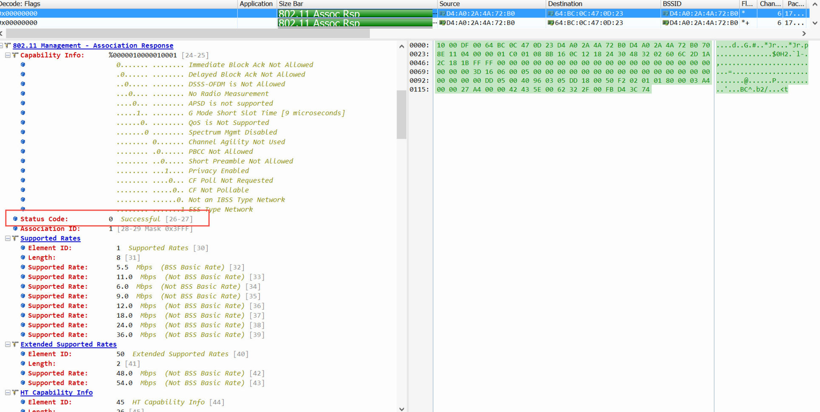Collapse the HT Capability Info section
The image size is (820, 412).
(x=8, y=392)
